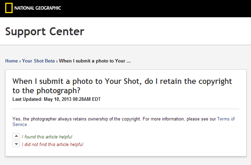251x165 pixels.
Task: Click 'I did not find this article helpful'
Action: (52, 145)
